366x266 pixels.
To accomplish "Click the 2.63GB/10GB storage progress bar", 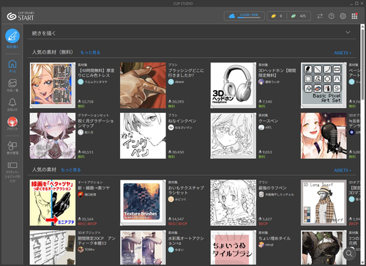I will [x=249, y=18].
